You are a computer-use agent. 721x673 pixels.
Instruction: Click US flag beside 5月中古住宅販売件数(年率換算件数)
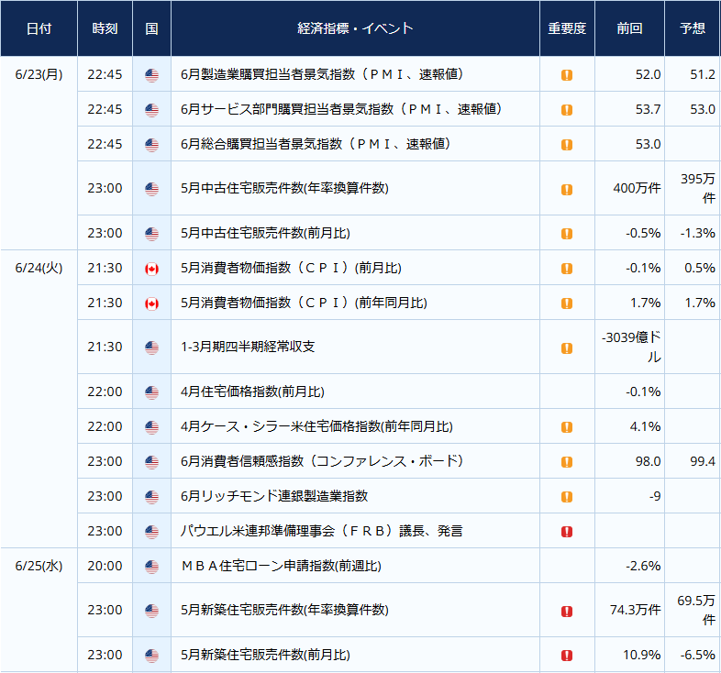coord(151,189)
